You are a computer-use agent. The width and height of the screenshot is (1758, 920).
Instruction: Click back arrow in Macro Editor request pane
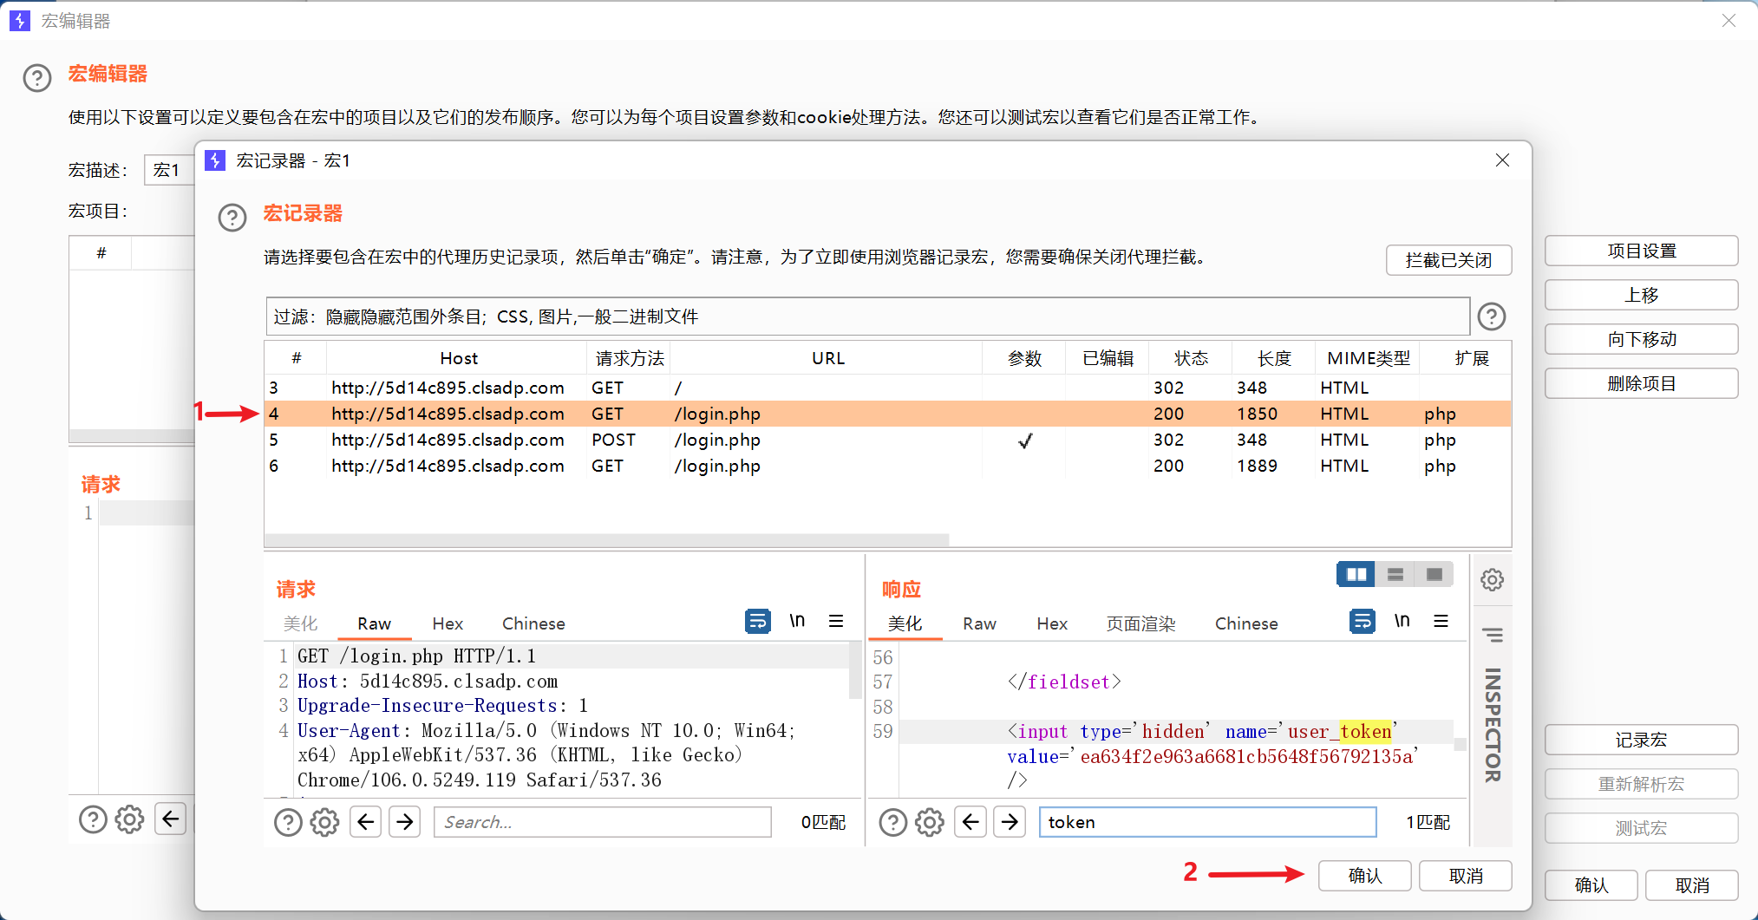click(171, 818)
